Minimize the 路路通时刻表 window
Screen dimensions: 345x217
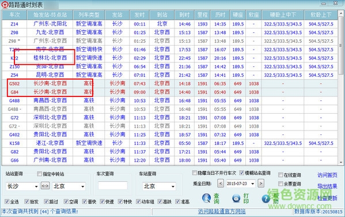[324, 3]
